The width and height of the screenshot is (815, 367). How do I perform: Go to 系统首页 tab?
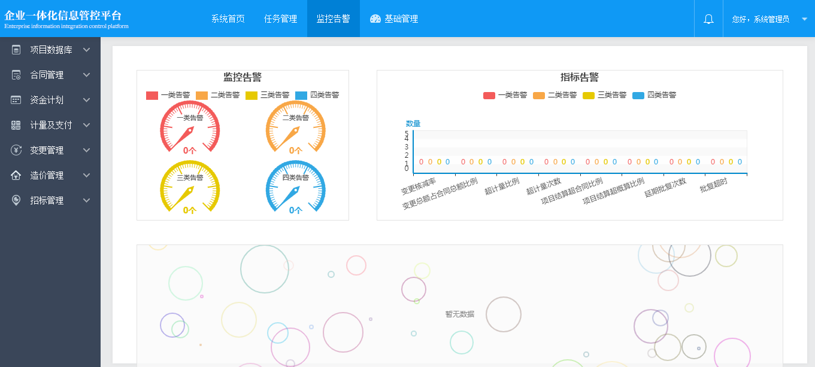coord(228,19)
